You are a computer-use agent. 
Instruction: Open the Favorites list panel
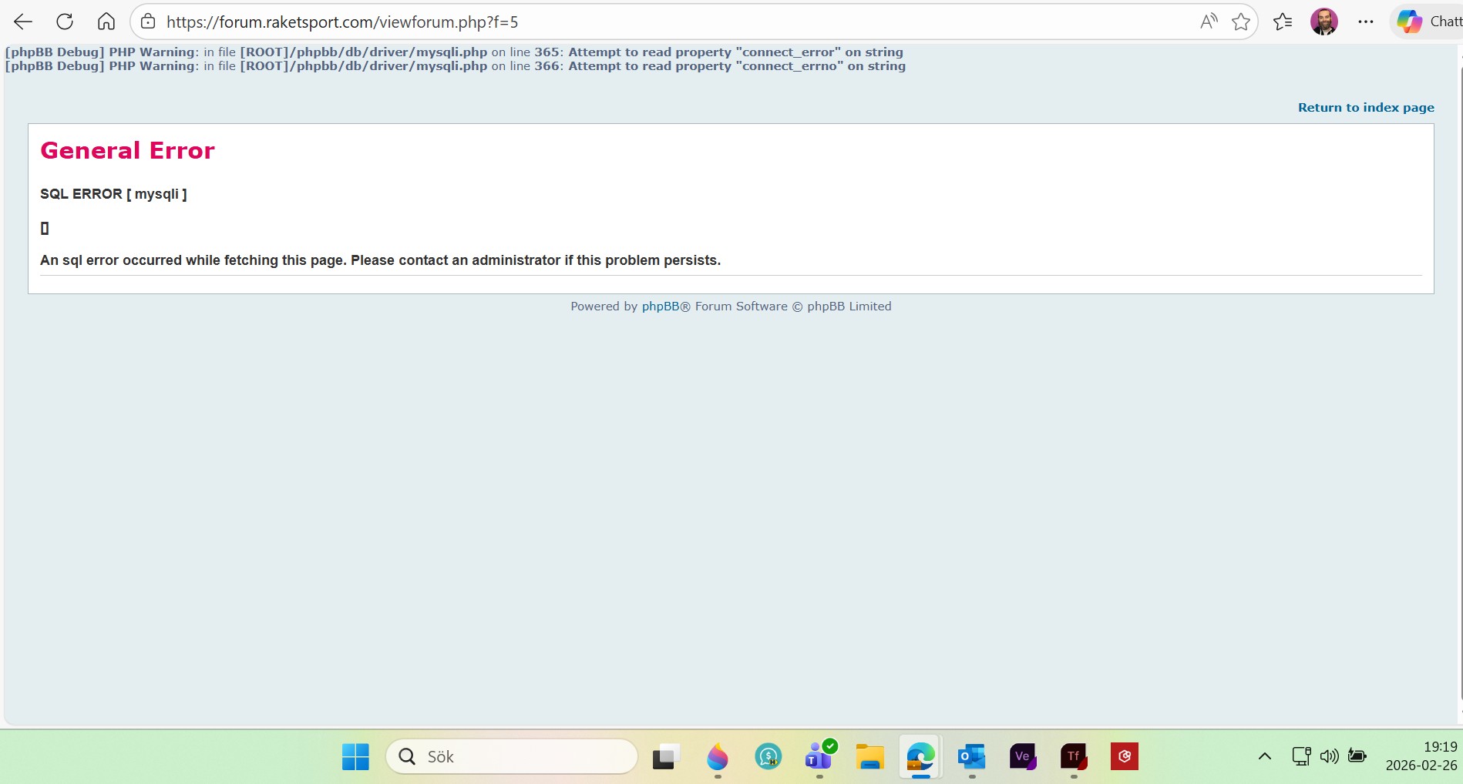1283,22
